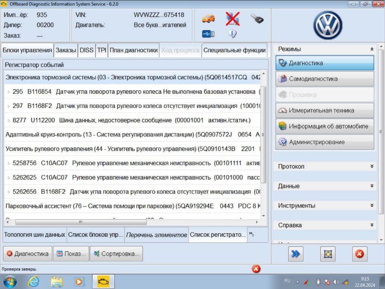This screenshot has height=289, width=385.
Task: Open the Windows Start menu
Action: pos(10,281)
